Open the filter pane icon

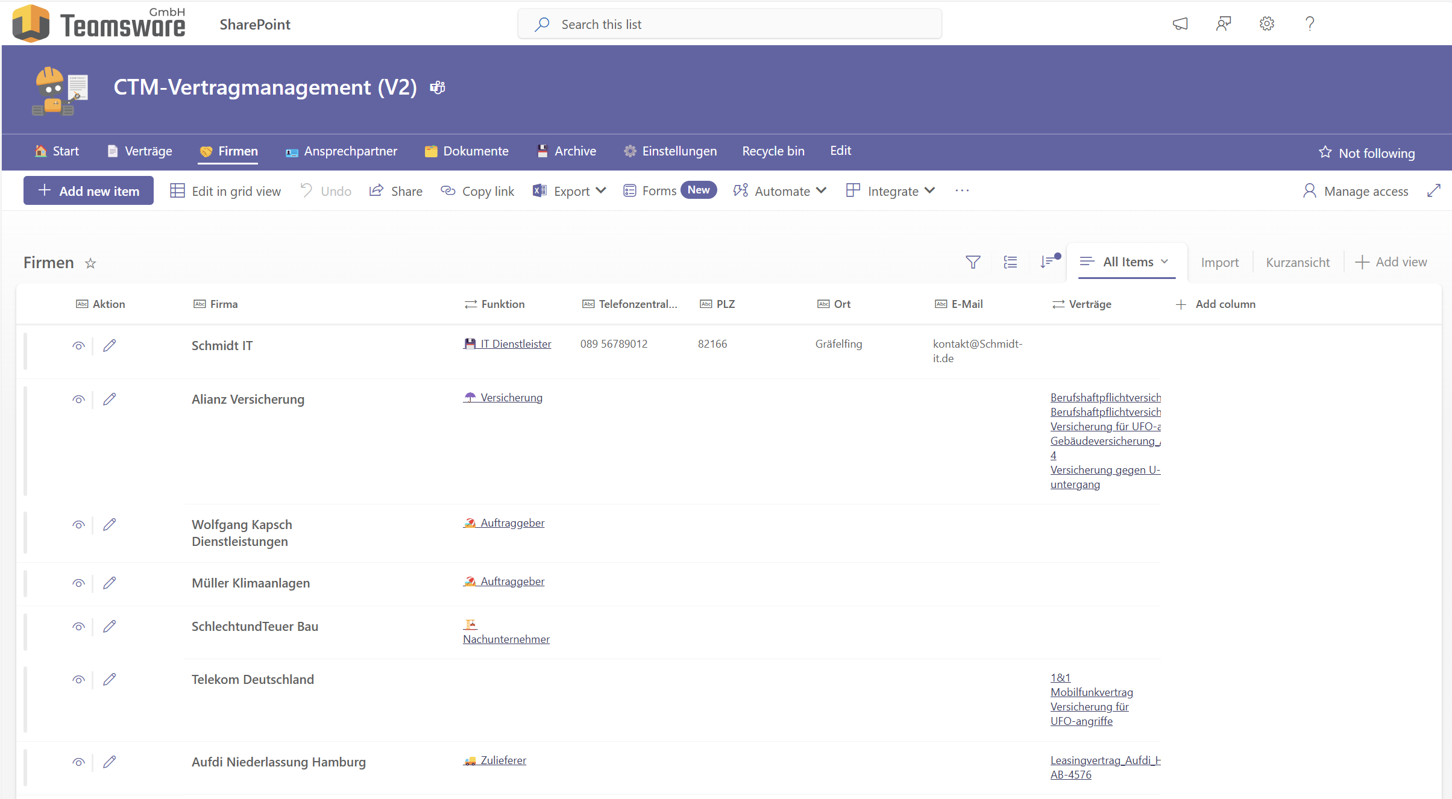click(x=973, y=262)
